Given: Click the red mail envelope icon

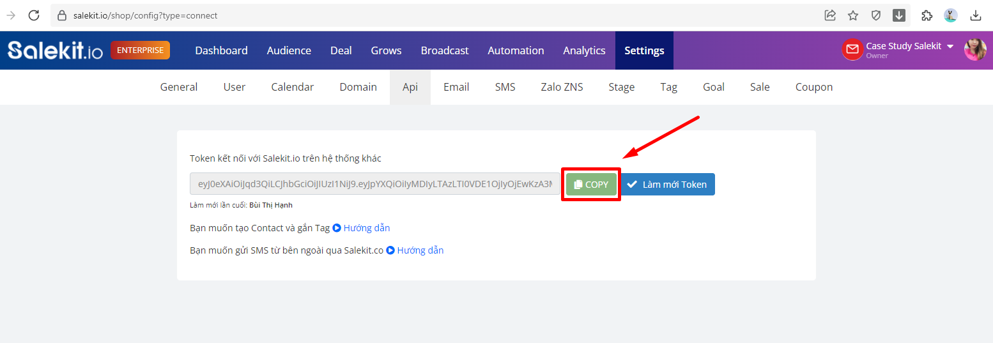Looking at the screenshot, I should coord(852,50).
